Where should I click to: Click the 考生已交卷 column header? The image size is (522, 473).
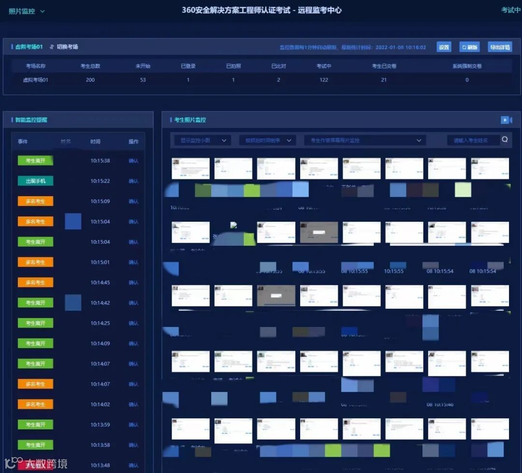pyautogui.click(x=384, y=66)
